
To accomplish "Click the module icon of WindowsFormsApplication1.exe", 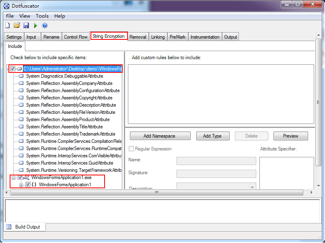I will tap(26, 177).
